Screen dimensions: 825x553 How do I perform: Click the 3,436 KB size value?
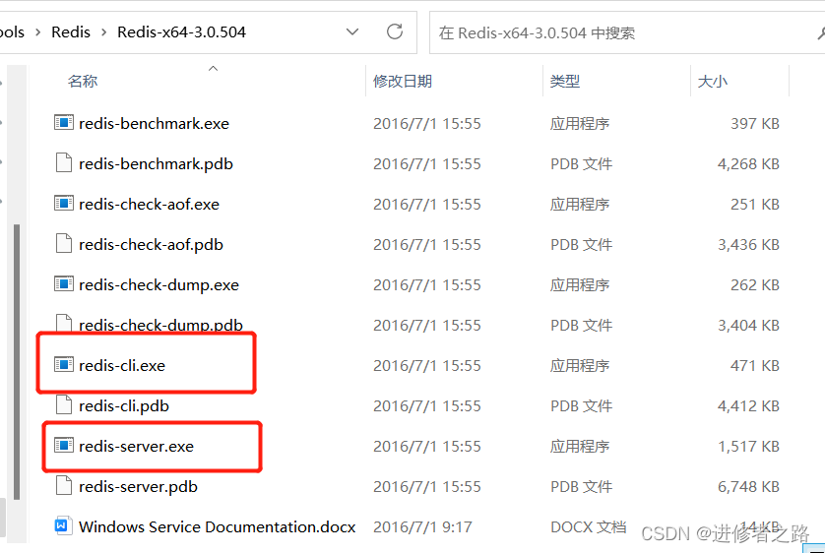click(x=748, y=244)
